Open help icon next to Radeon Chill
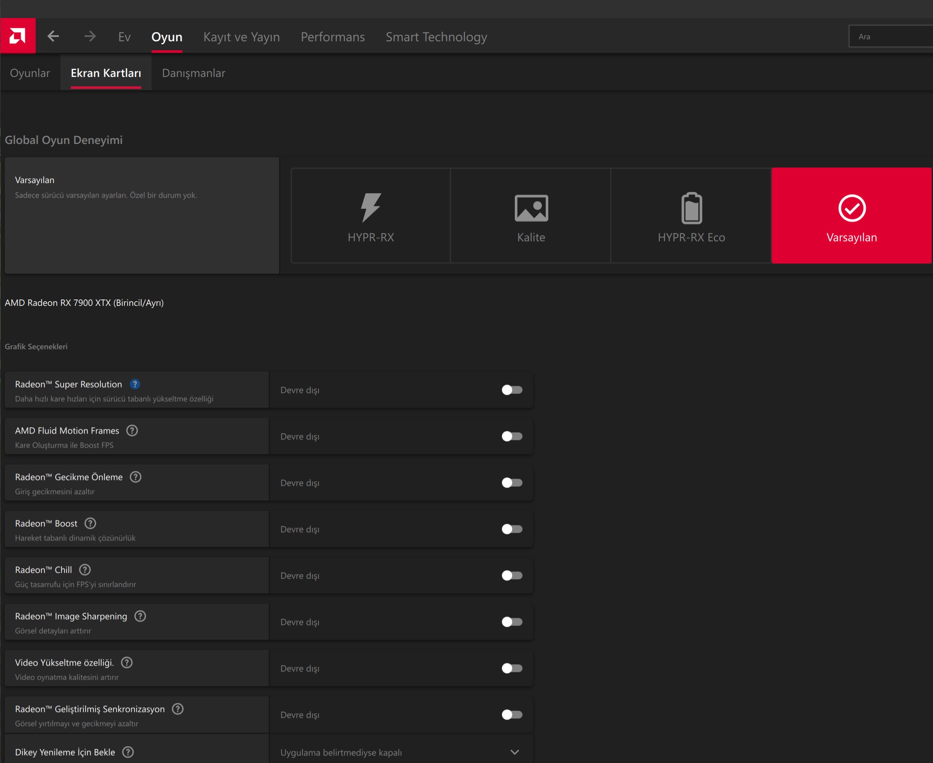933x763 pixels. point(85,570)
